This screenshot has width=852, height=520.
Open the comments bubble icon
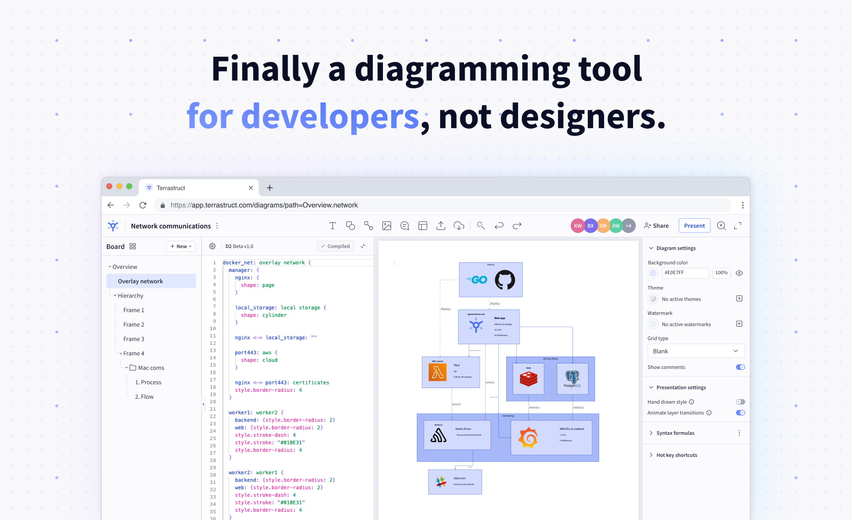[x=404, y=226]
